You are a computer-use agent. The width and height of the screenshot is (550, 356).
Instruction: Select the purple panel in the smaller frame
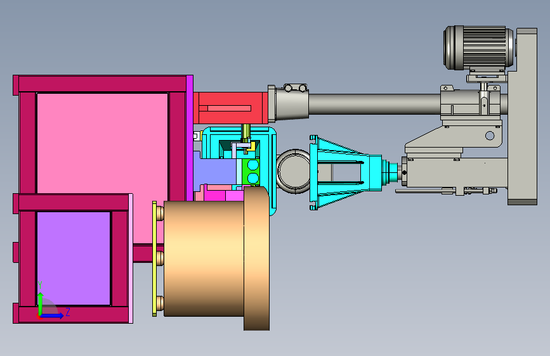tap(74, 258)
